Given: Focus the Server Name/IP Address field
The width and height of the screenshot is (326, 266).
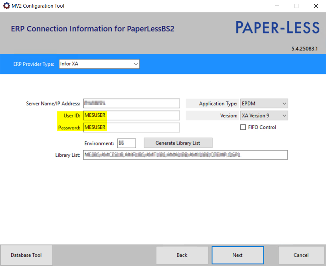Looking at the screenshot, I should point(131,103).
